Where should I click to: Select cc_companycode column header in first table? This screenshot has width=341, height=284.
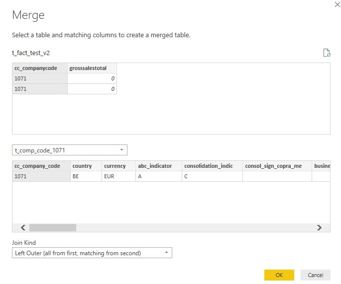40,68
